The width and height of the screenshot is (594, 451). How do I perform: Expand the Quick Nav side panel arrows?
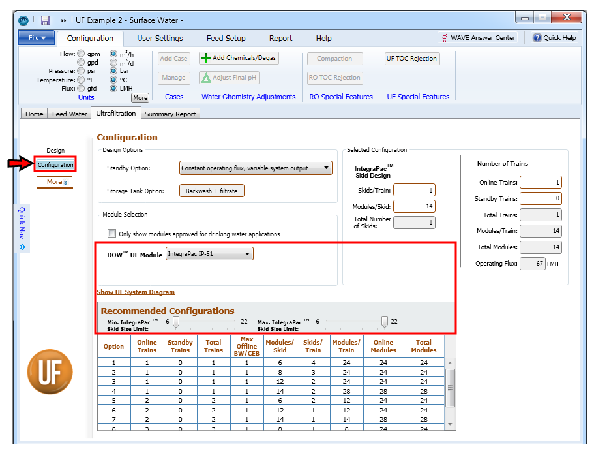click(22, 247)
